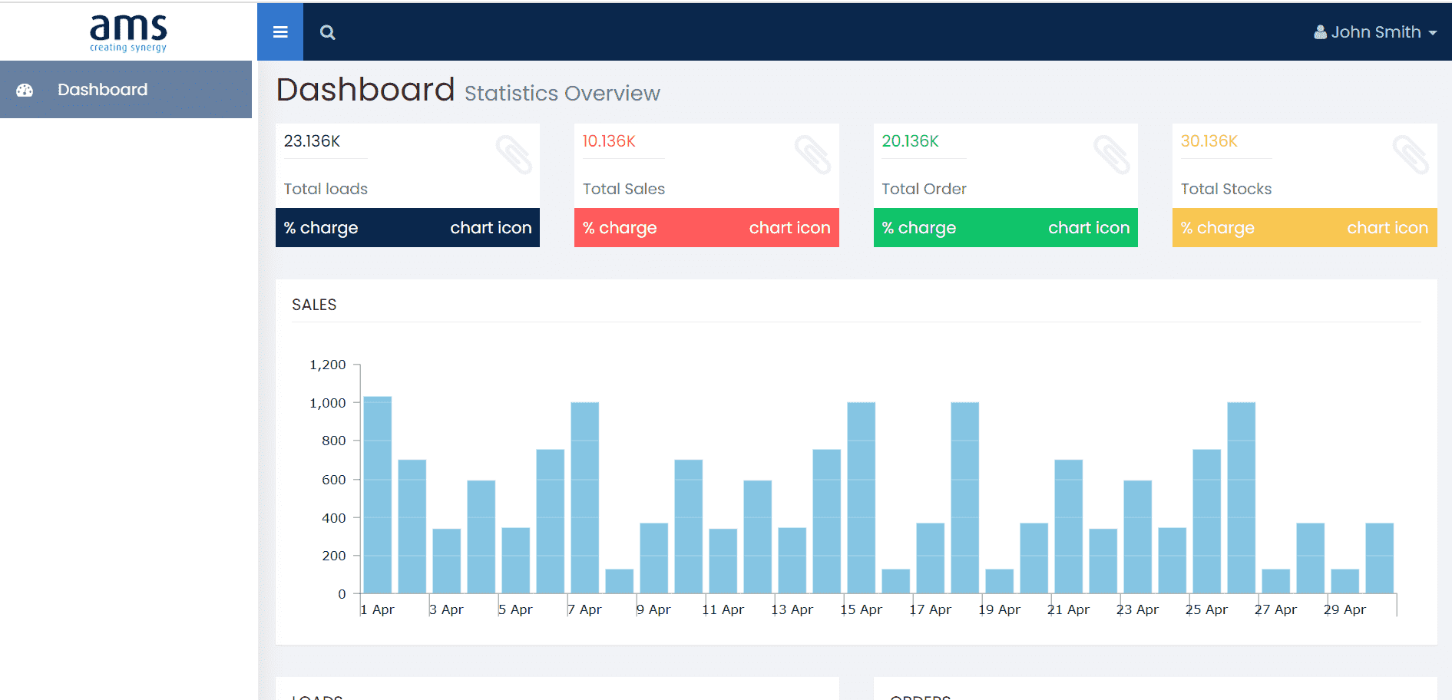Click the Total loads label
Image resolution: width=1452 pixels, height=700 pixels.
pyautogui.click(x=326, y=189)
